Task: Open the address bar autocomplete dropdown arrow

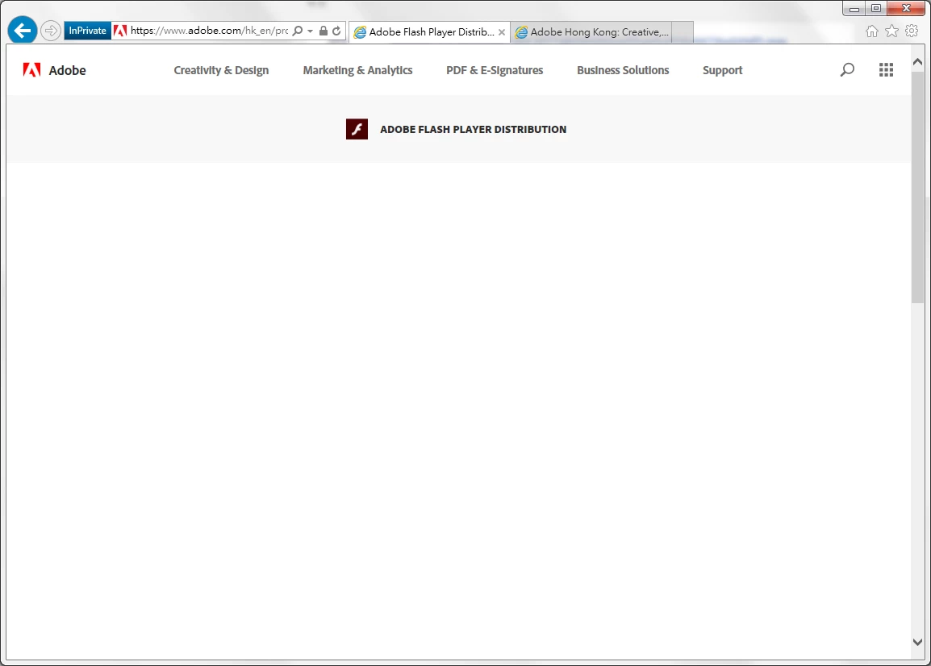Action: (x=311, y=31)
